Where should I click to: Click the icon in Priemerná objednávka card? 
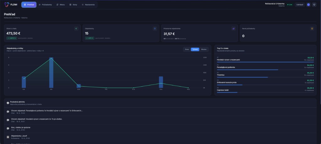233,29
